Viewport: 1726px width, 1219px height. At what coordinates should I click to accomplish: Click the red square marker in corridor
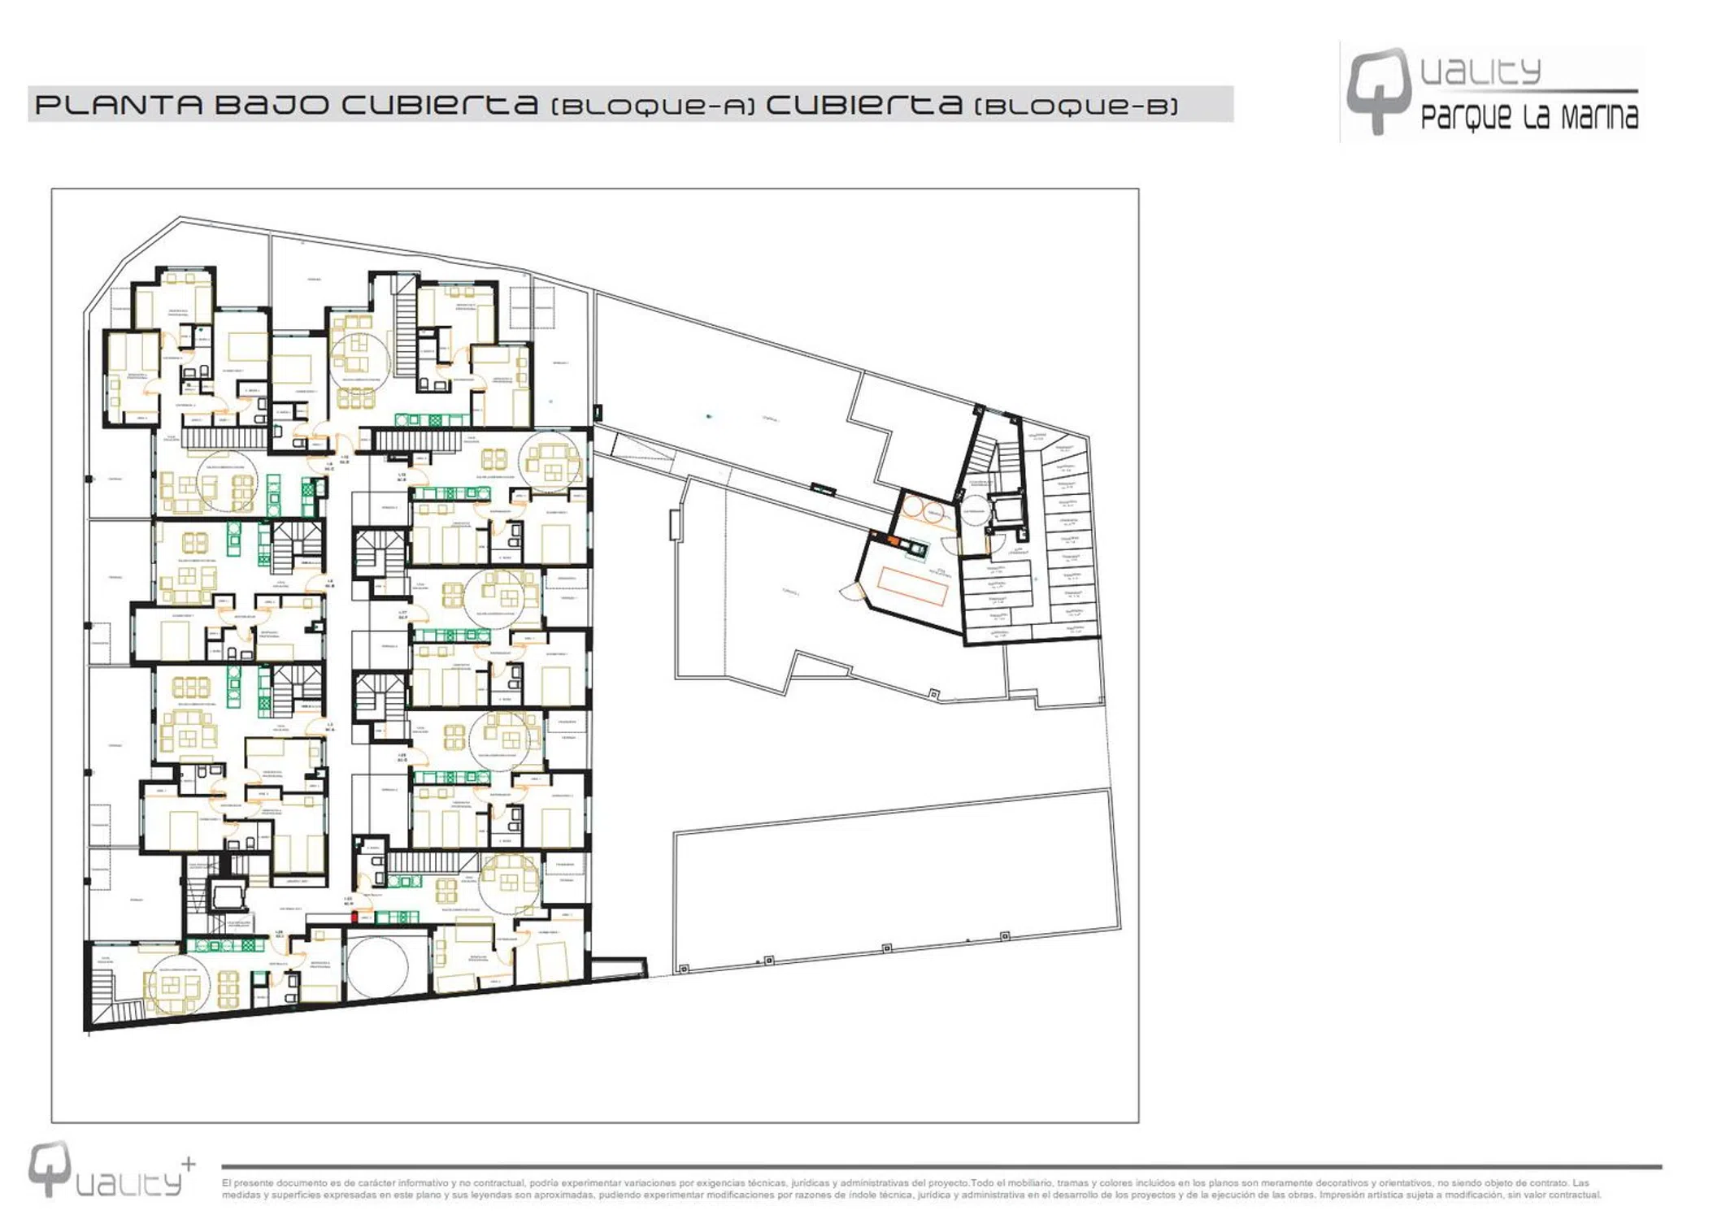coord(354,917)
